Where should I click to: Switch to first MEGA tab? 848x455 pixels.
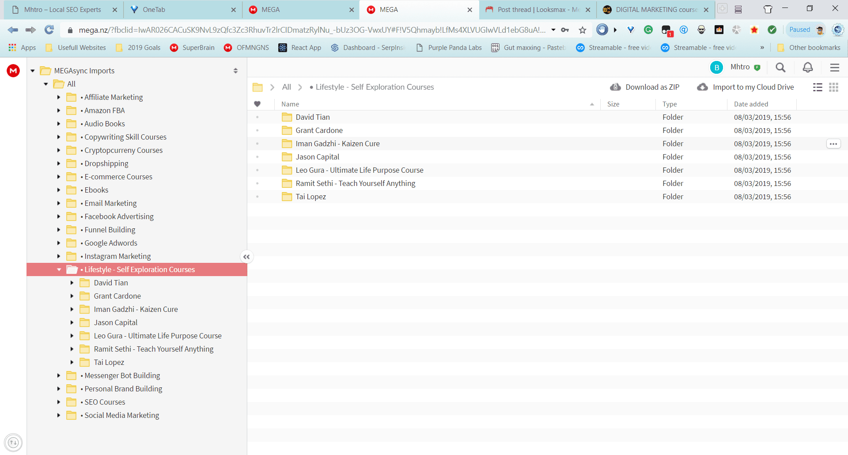tap(301, 9)
